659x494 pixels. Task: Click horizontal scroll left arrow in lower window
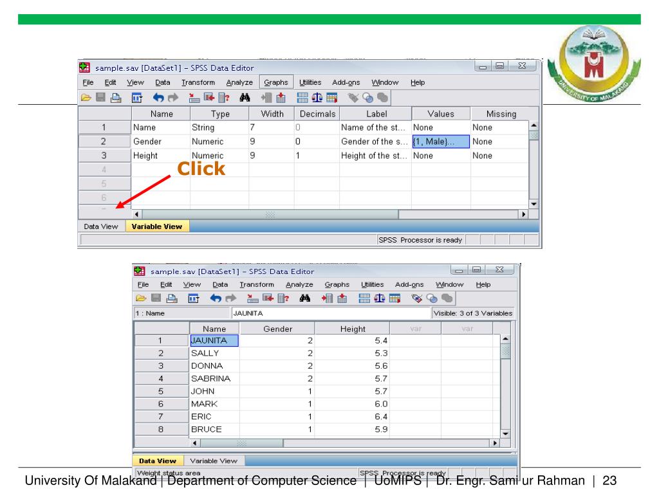tap(194, 443)
